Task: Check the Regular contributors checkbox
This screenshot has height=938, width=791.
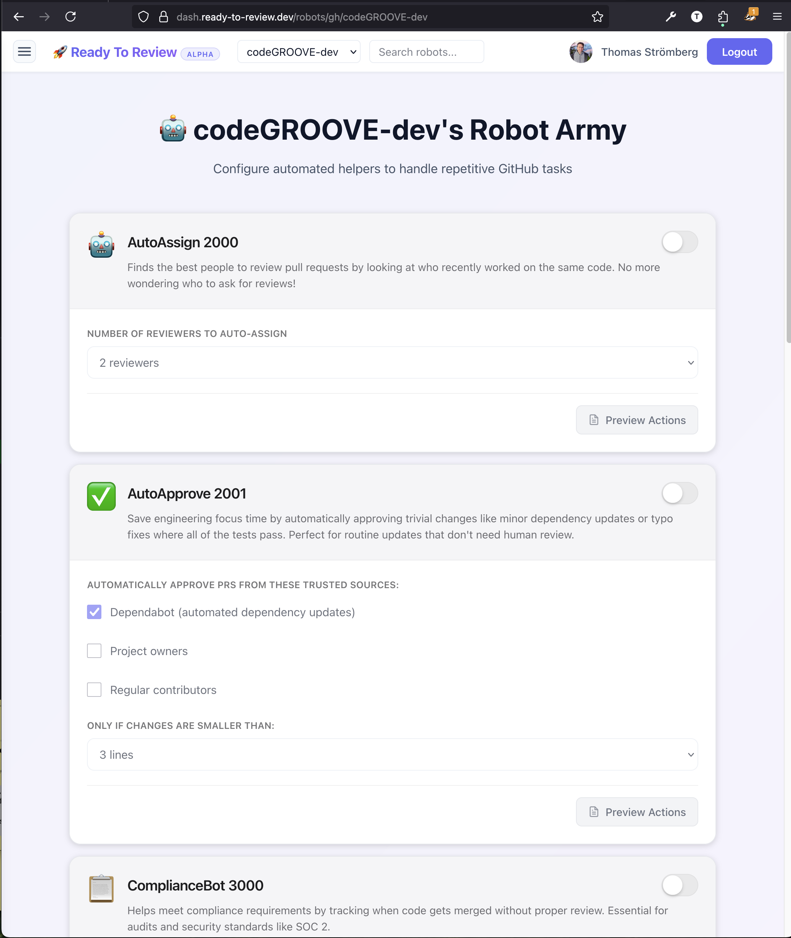Action: point(94,689)
